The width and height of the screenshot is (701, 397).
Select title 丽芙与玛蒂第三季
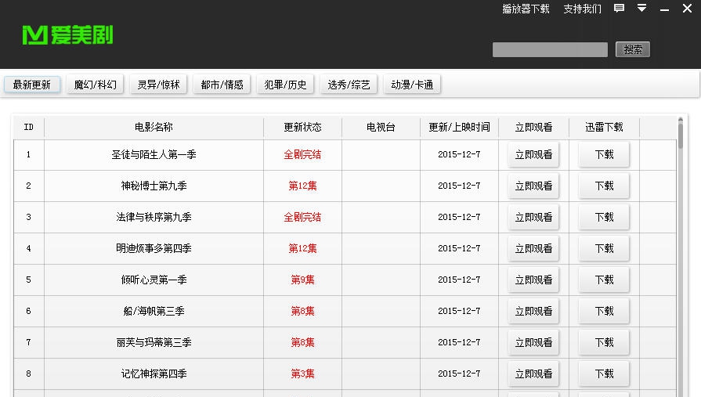154,342
